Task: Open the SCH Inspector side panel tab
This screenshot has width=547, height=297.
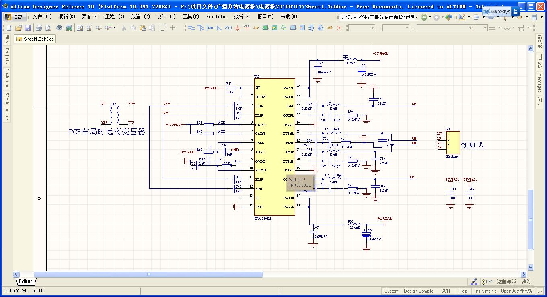Action: coord(7,106)
